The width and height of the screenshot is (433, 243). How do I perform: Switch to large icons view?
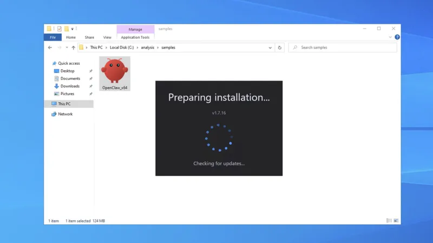[x=396, y=220]
